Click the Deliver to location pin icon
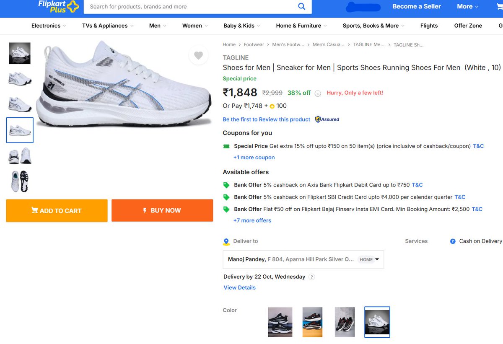Screen dimensions: 503x344 (226, 242)
